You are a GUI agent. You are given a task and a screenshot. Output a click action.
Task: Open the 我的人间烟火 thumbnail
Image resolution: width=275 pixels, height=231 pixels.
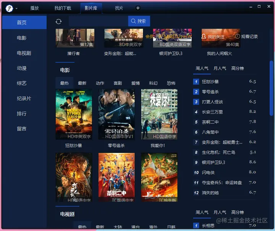pos(221,38)
